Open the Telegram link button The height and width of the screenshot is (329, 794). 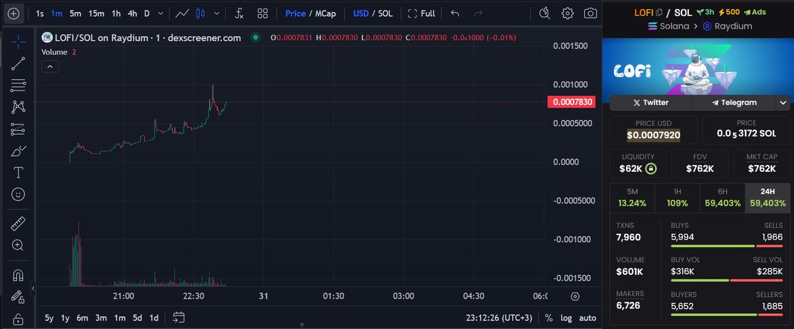734,102
